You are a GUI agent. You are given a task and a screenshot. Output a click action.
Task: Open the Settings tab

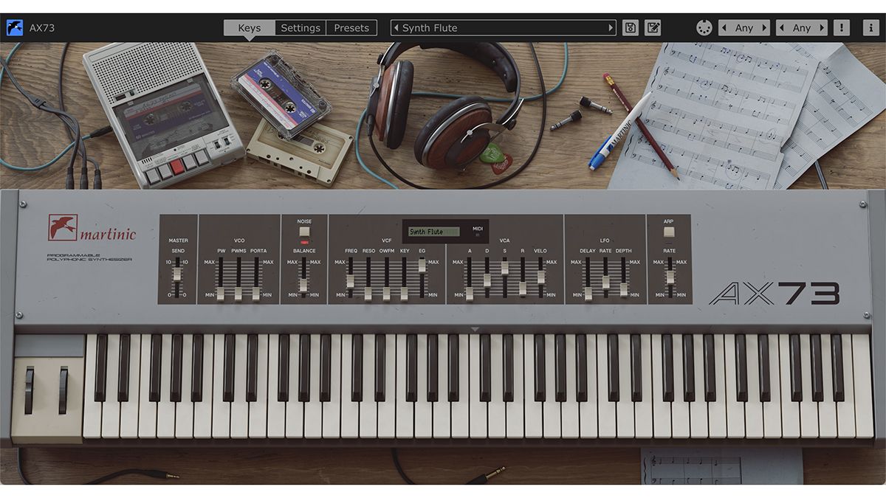pyautogui.click(x=301, y=28)
